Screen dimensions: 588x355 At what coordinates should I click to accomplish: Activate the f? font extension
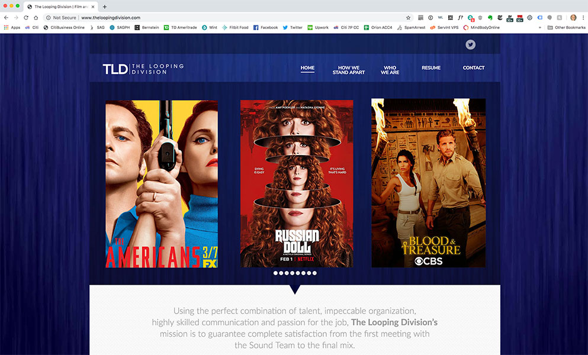(460, 18)
